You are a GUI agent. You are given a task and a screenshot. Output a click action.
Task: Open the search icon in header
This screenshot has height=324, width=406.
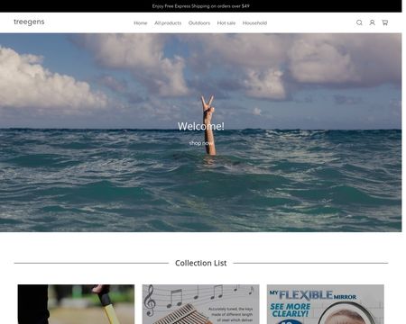[x=359, y=22]
